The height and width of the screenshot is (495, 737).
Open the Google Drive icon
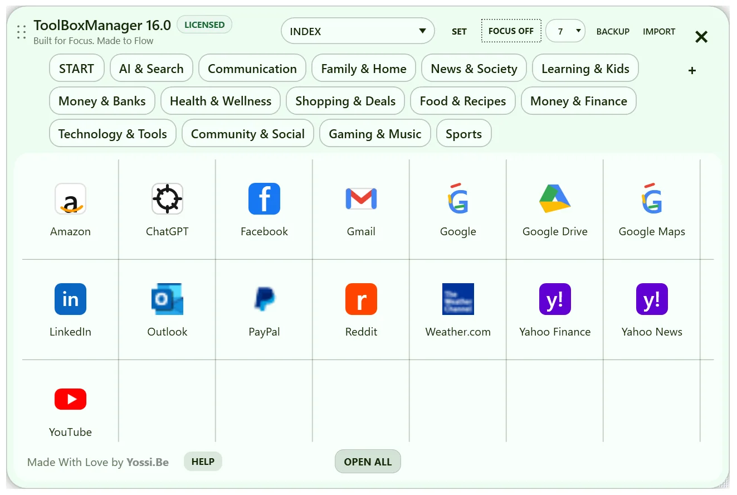pyautogui.click(x=555, y=199)
